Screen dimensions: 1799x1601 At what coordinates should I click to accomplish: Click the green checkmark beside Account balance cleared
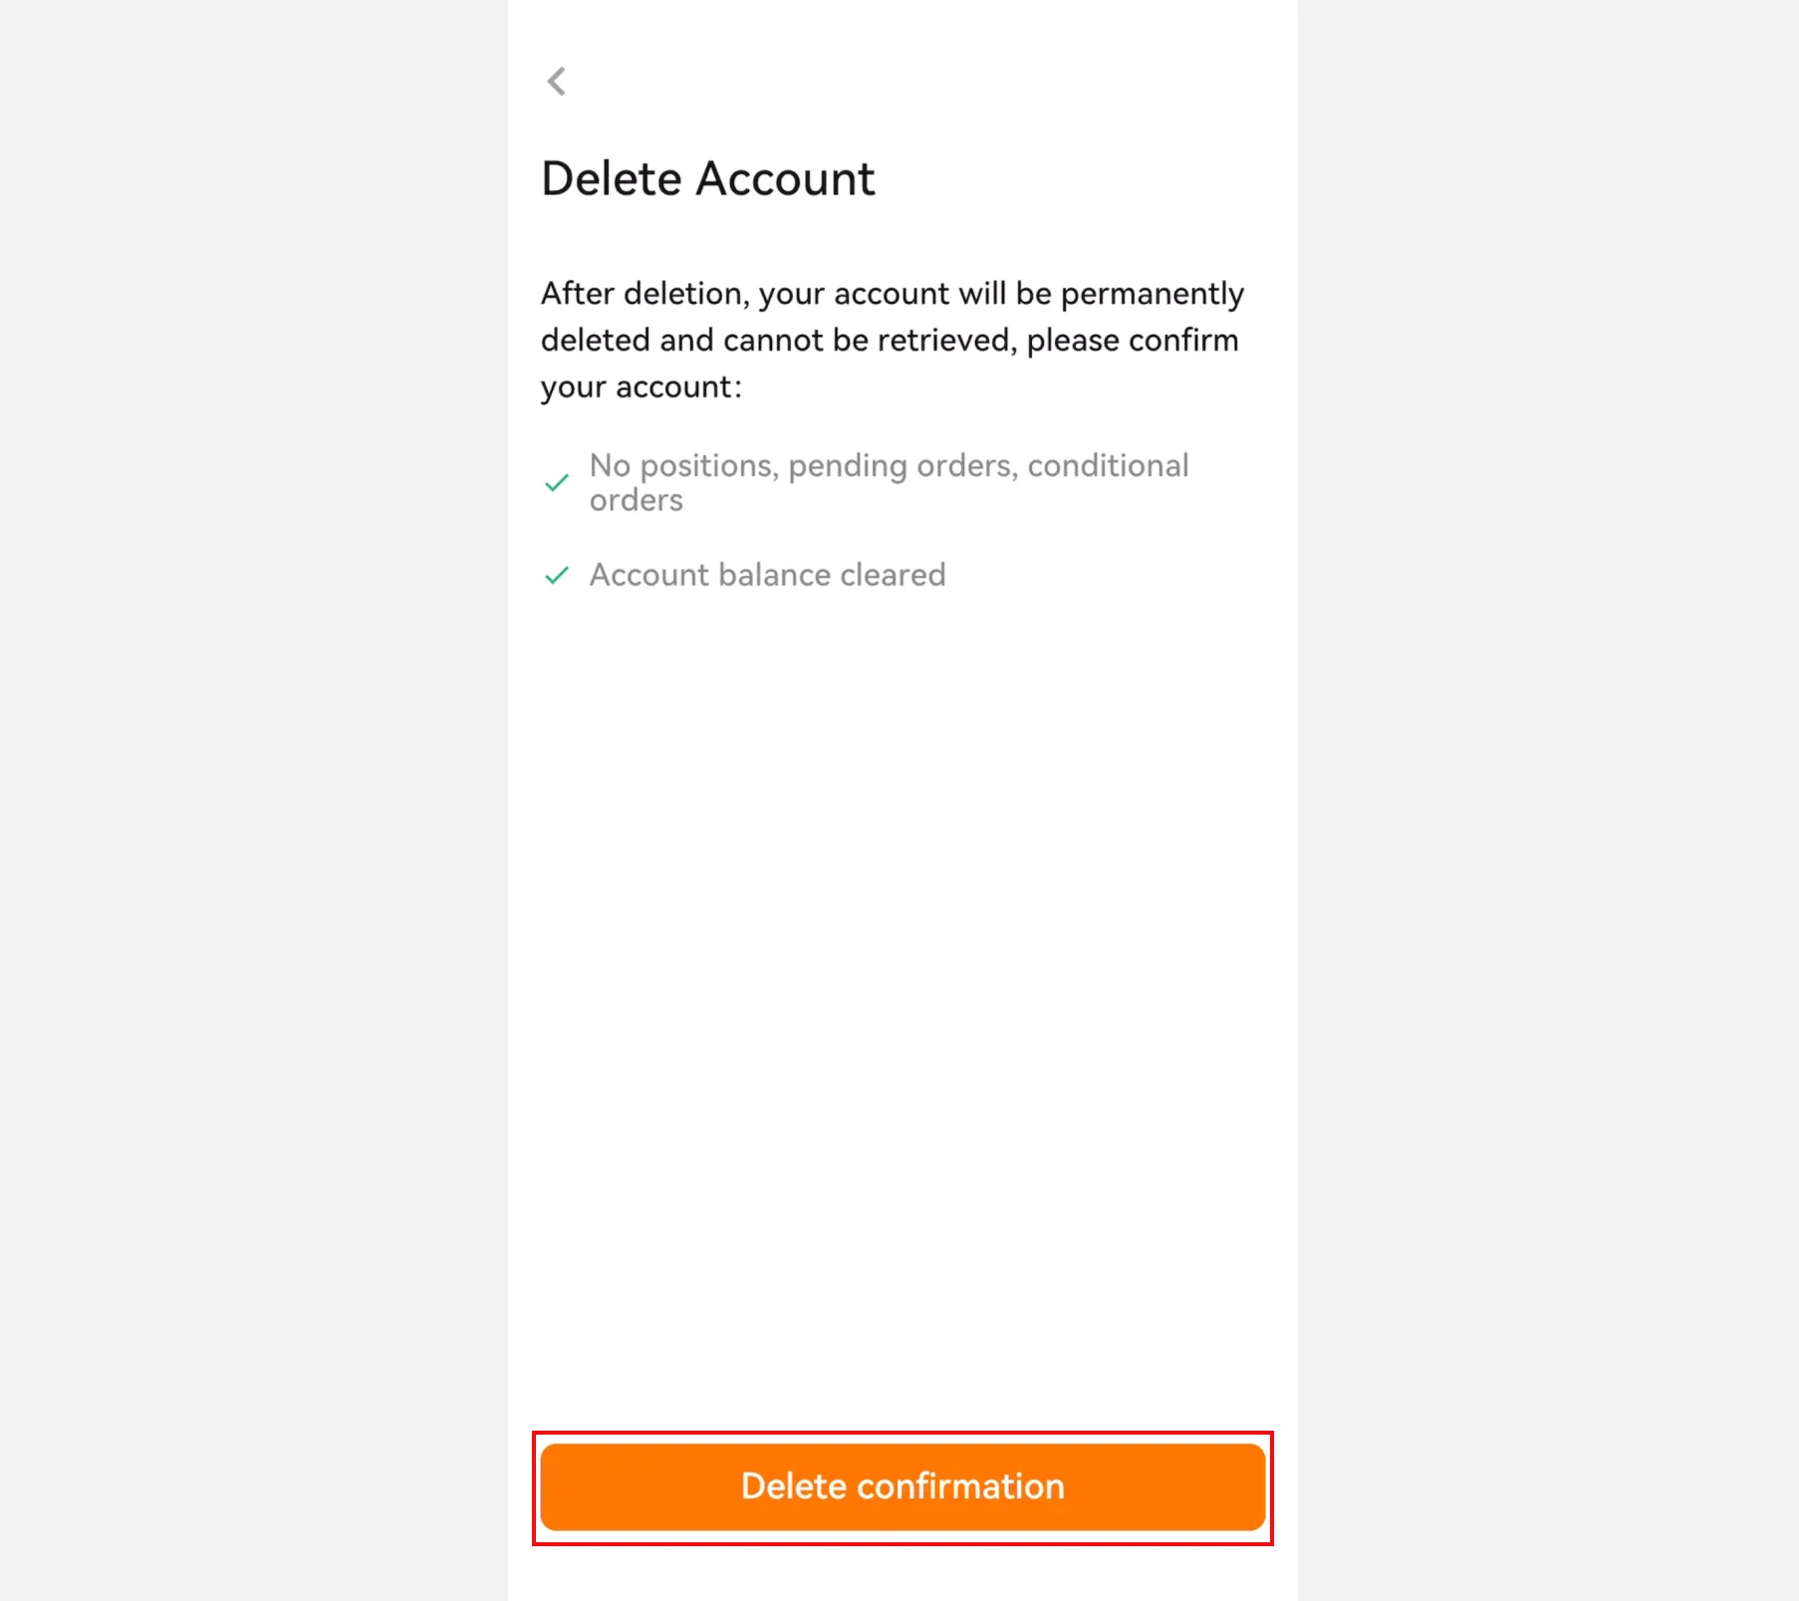point(557,576)
